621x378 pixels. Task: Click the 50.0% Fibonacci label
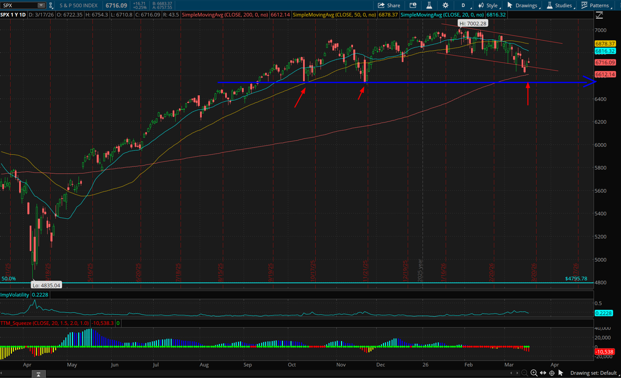(x=9, y=279)
